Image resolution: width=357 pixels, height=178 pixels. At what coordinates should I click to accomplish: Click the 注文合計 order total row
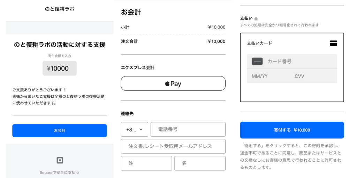(x=173, y=41)
